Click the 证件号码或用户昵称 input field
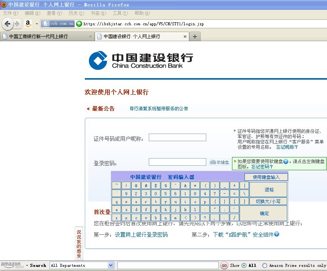Image resolution: width=327 pixels, height=271 pixels. [178, 137]
